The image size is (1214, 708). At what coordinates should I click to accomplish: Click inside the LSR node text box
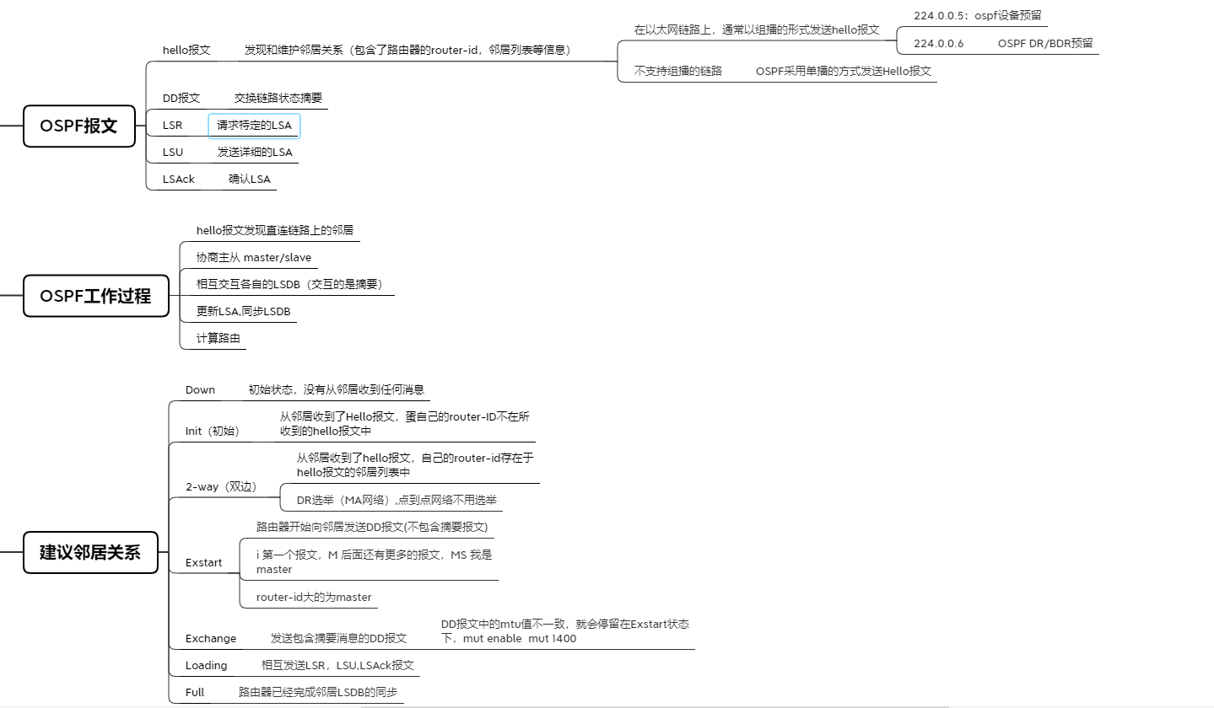coord(253,125)
